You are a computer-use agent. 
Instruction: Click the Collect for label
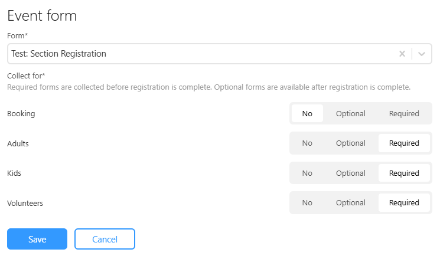tap(26, 76)
